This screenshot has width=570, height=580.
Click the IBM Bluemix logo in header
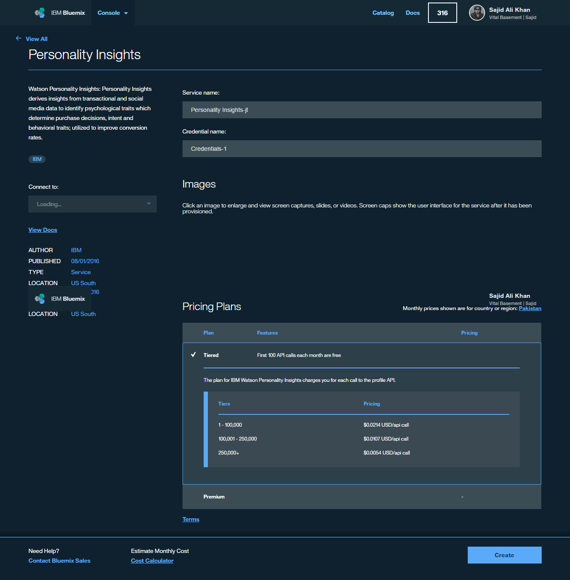(x=60, y=13)
